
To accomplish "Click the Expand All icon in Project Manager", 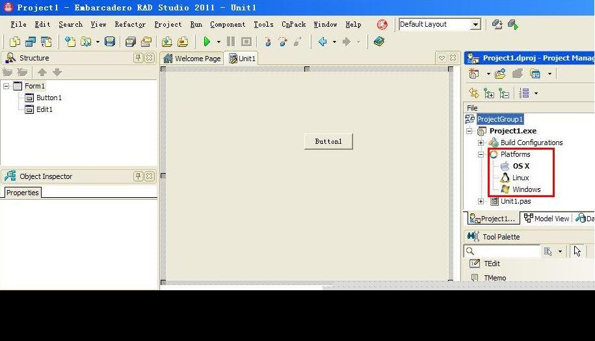I will click(489, 94).
